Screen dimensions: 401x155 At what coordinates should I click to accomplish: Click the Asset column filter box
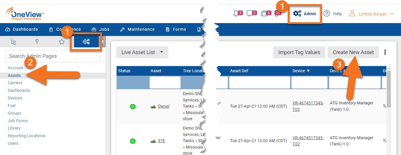click(165, 82)
